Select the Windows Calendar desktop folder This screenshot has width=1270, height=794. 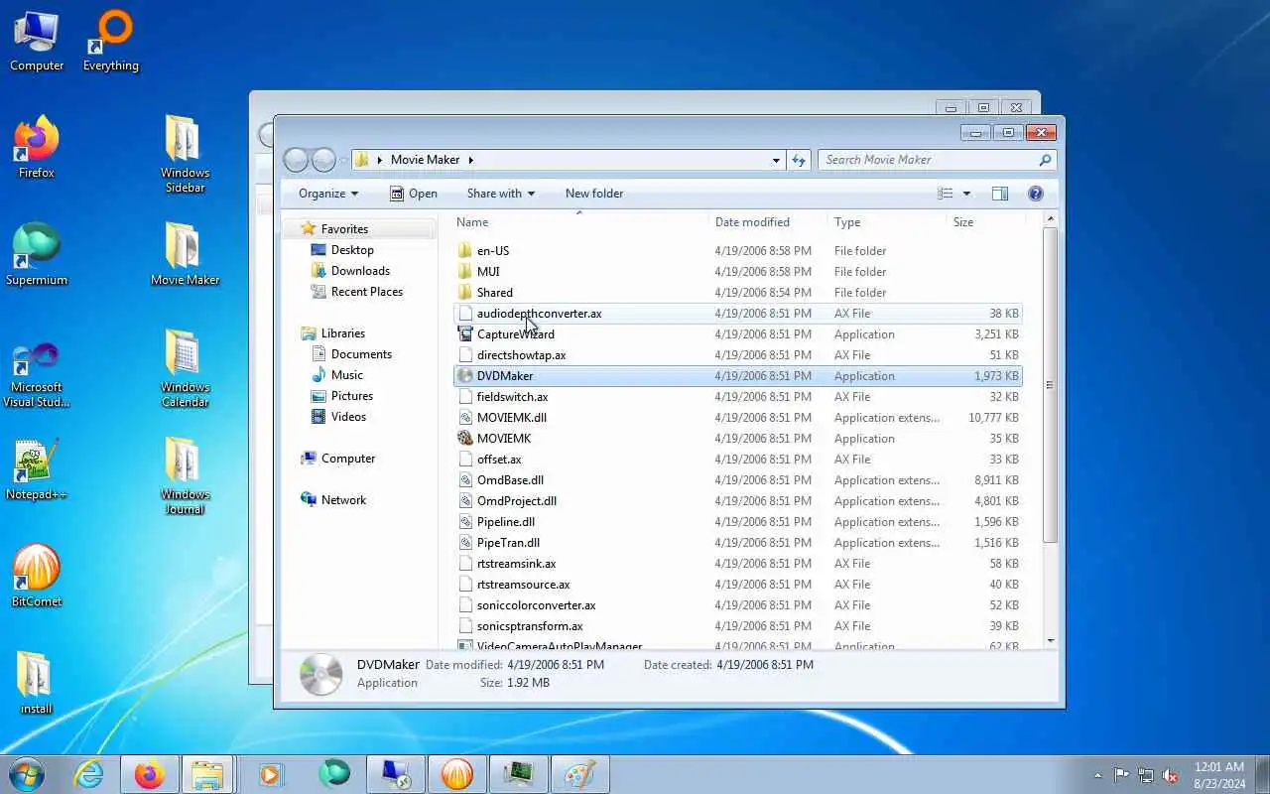coord(185,369)
